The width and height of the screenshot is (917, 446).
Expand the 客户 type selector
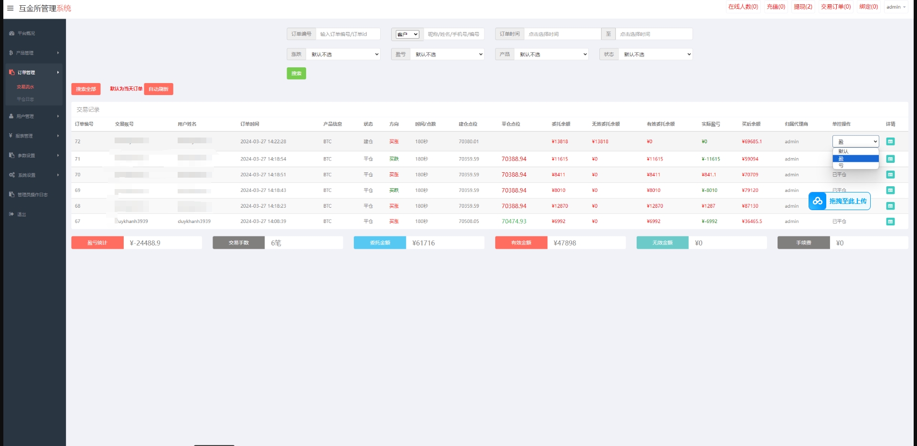click(407, 34)
